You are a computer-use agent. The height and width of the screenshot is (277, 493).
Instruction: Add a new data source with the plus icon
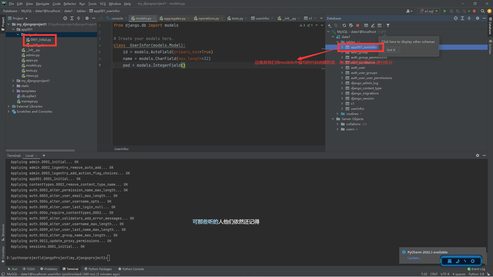click(x=329, y=25)
